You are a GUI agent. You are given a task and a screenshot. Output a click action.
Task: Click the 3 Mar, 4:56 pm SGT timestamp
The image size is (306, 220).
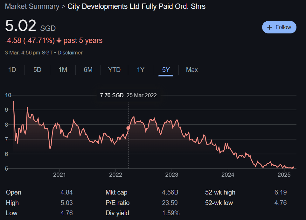[x=29, y=53]
